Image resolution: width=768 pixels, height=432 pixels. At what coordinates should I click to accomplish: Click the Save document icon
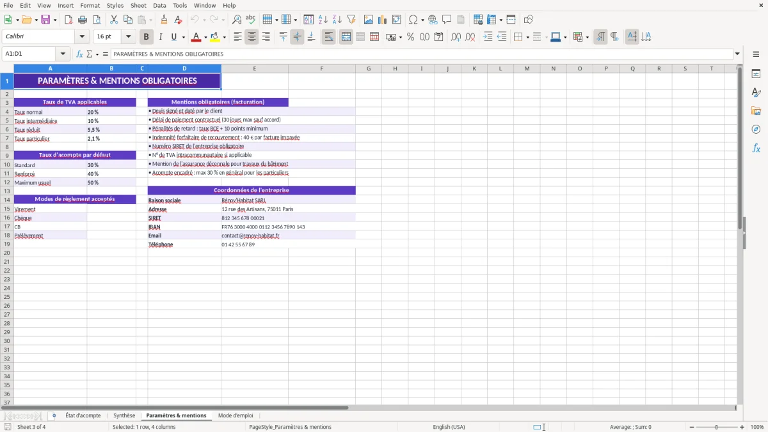pyautogui.click(x=45, y=20)
